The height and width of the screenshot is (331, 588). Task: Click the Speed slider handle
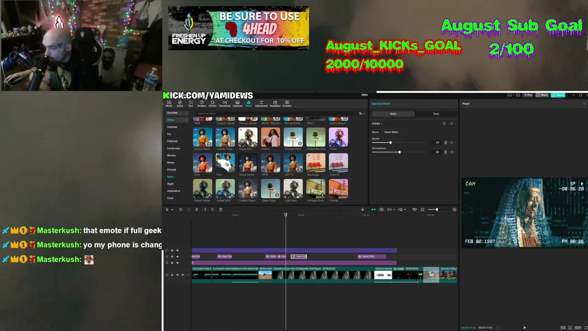[390, 143]
